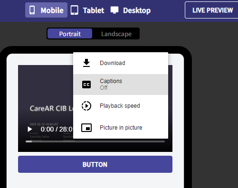The width and height of the screenshot is (238, 188).
Task: Open LIVE PREVIEW
Action: (x=211, y=10)
